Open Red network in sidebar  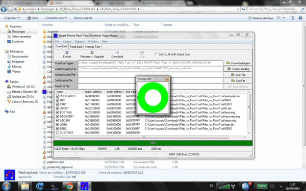[x=10, y=112]
